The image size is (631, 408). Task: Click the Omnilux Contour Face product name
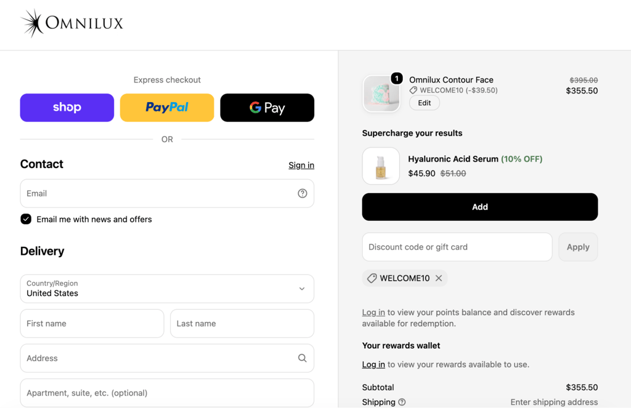(451, 80)
